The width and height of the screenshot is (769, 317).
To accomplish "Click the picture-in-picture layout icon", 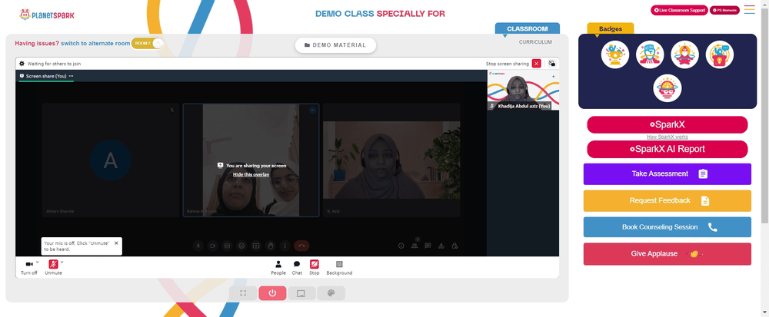I will 551,64.
